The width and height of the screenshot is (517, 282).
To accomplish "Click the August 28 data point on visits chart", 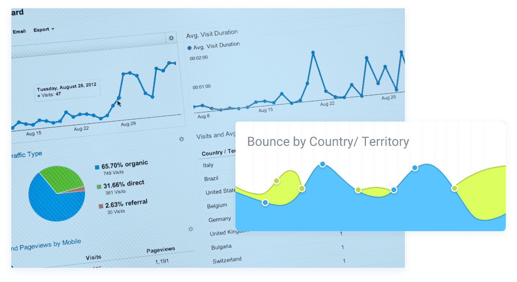I will click(119, 98).
